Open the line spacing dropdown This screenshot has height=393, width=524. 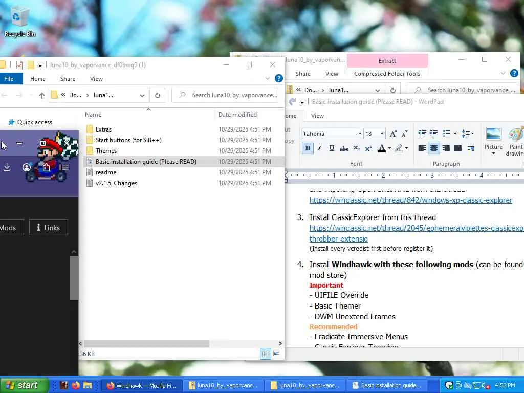pyautogui.click(x=468, y=134)
